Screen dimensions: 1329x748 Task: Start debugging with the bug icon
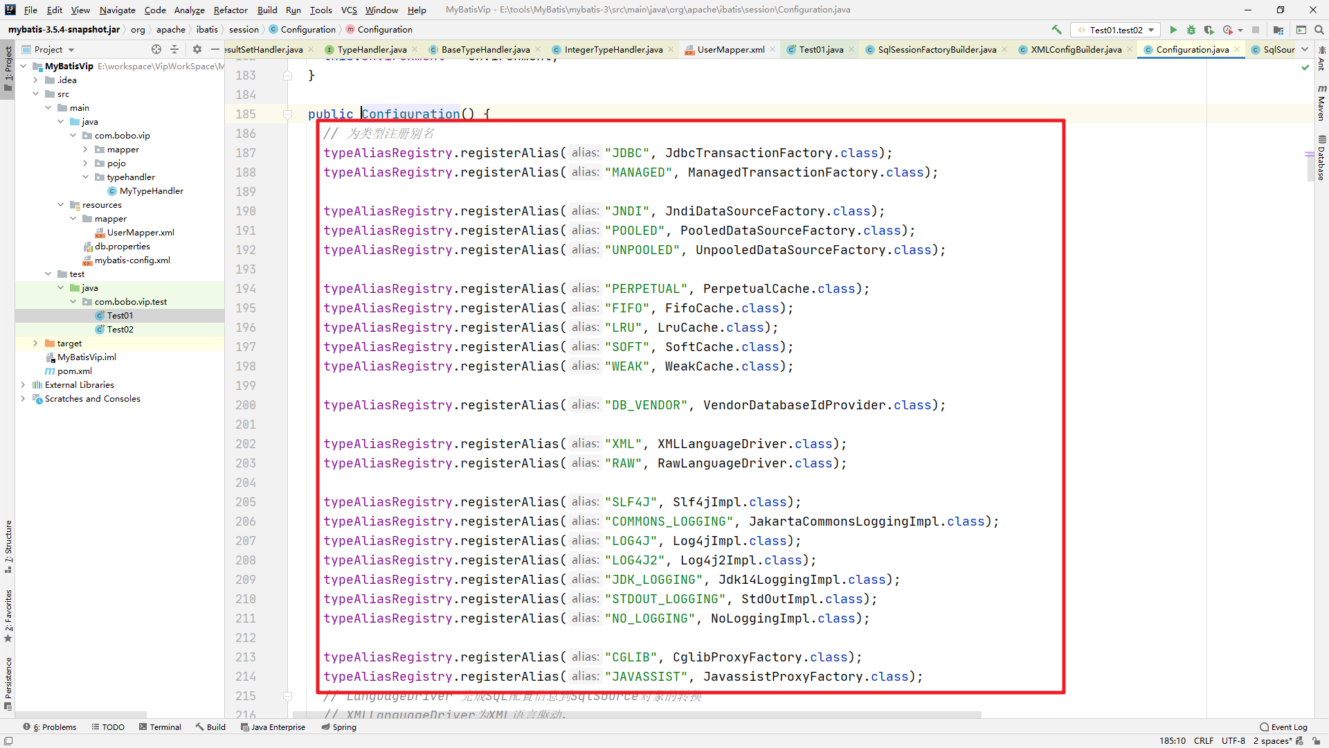(x=1191, y=30)
